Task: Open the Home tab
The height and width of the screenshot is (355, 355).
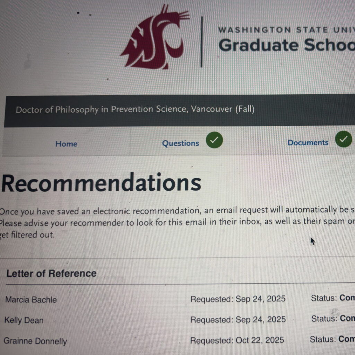Action: pyautogui.click(x=66, y=144)
